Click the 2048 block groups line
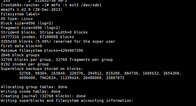Viewport: 196px width, 106px height. 20,55
